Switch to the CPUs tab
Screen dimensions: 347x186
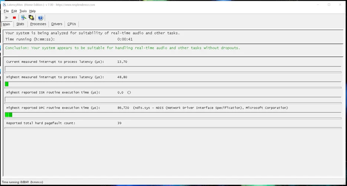(71, 24)
